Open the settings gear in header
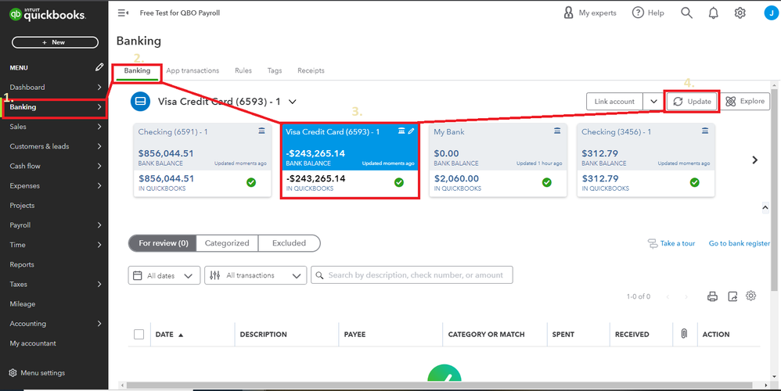The width and height of the screenshot is (781, 391). 740,13
